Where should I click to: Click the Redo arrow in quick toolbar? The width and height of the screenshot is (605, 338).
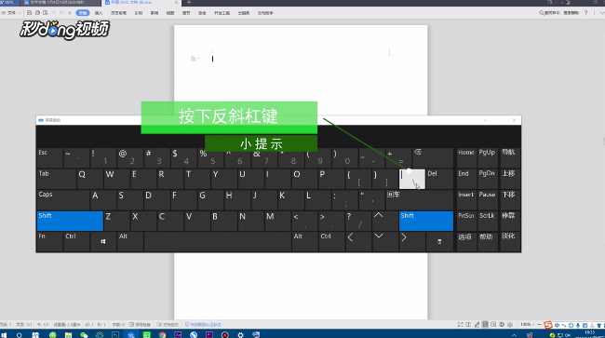(61, 13)
